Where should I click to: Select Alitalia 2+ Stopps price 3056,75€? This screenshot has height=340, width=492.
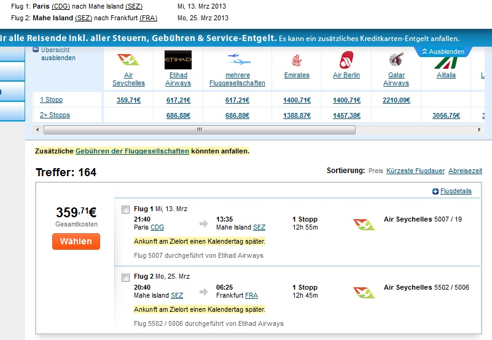(446, 115)
